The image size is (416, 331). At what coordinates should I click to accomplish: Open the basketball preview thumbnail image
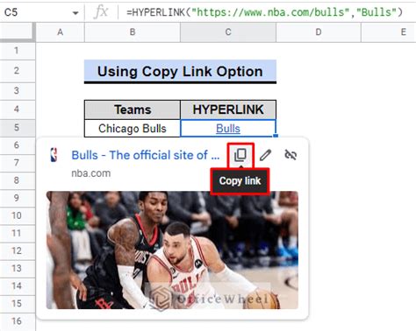click(x=172, y=250)
